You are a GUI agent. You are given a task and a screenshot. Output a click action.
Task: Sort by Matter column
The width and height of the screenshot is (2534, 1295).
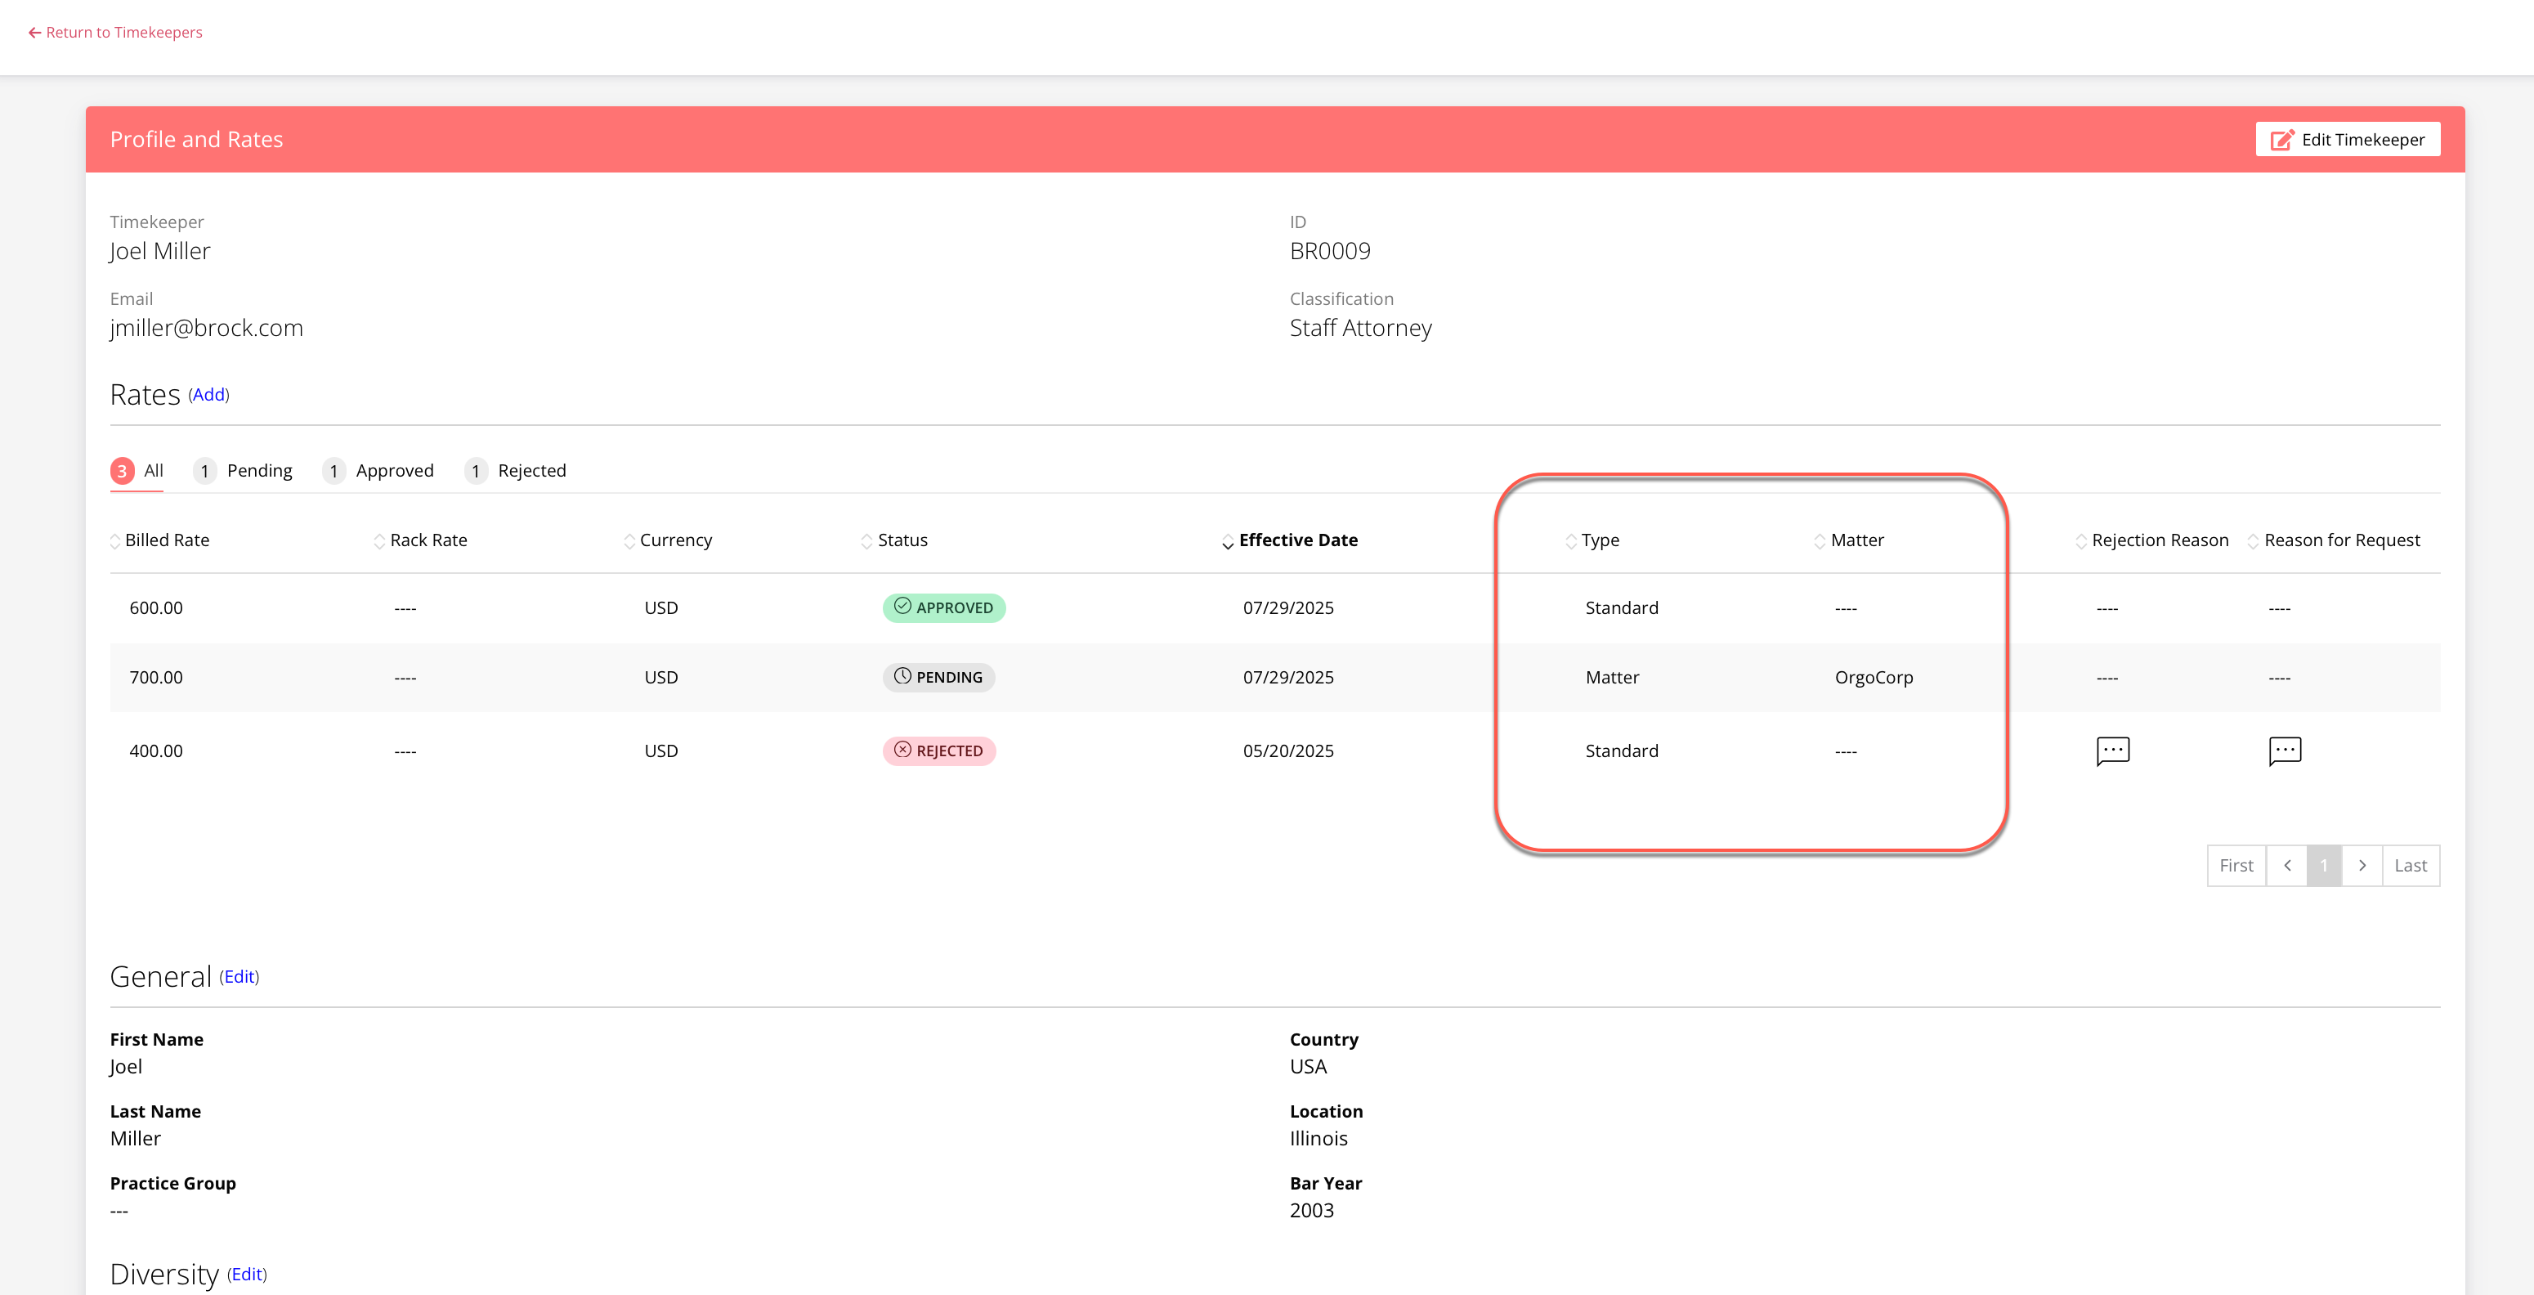point(1849,540)
